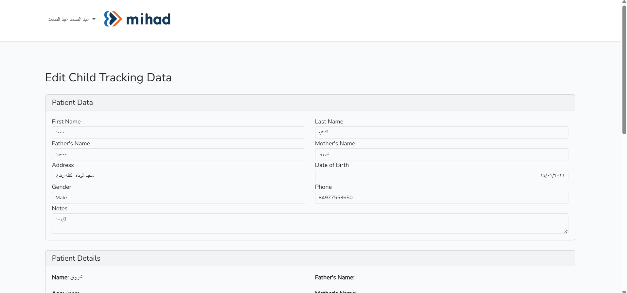Grab the Notes textarea resize handle
627x293 pixels.
[x=566, y=231]
